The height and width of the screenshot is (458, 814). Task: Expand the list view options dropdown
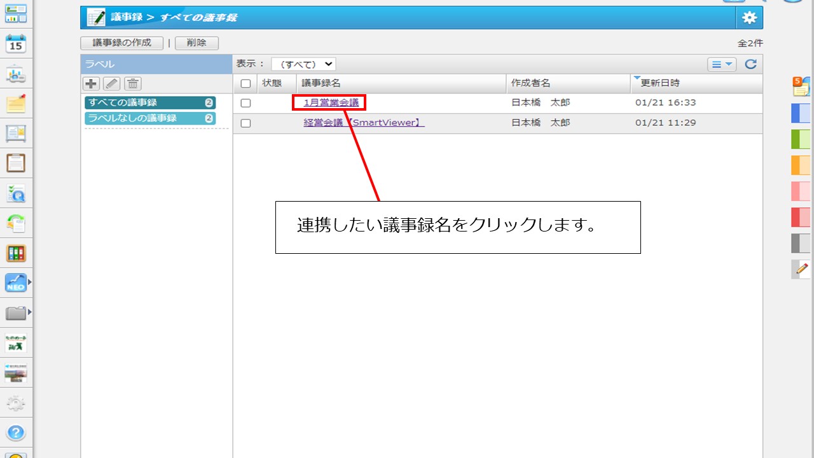pos(722,64)
